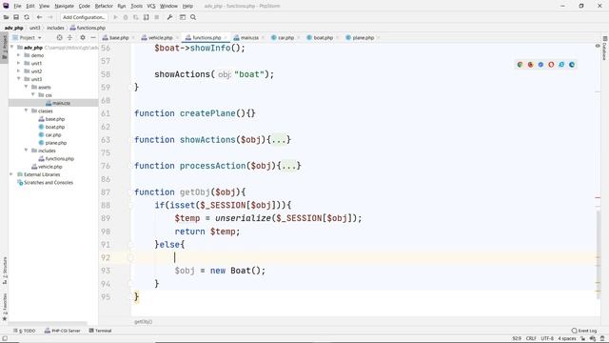Click Collapse All icon in Project panel

point(69,37)
